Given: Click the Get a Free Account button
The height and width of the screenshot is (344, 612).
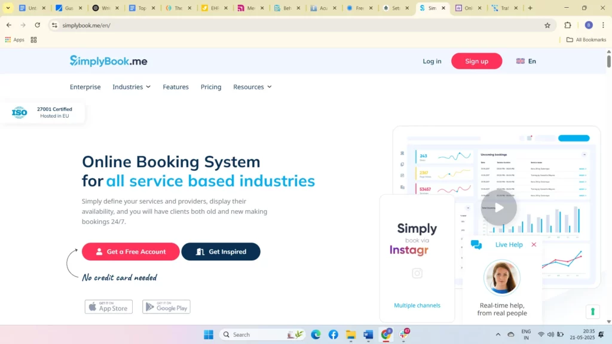Looking at the screenshot, I should click(x=130, y=251).
